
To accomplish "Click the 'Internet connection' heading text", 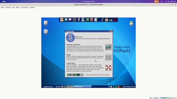I will click(x=73, y=45).
